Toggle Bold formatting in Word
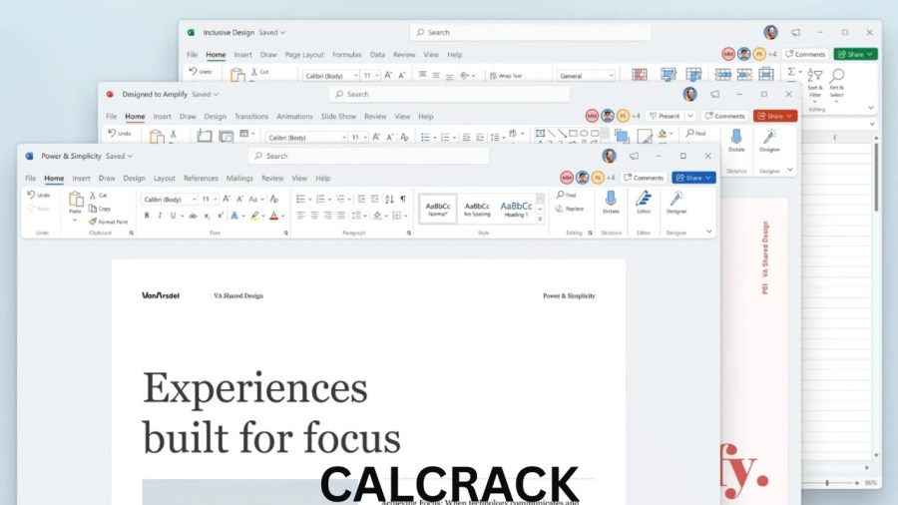 tap(147, 216)
